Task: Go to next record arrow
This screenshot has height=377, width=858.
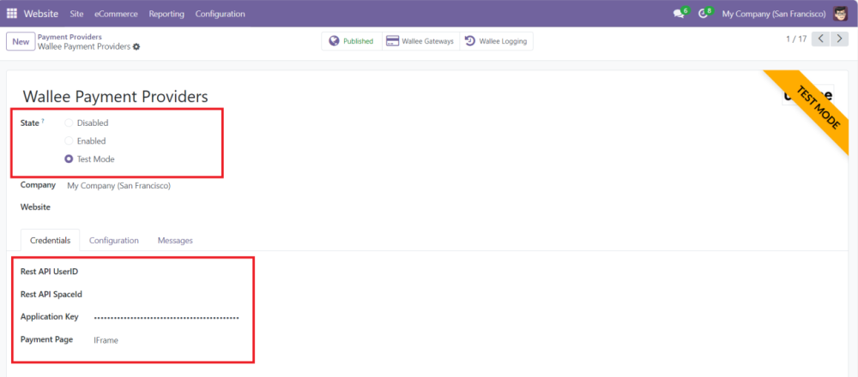Action: point(839,39)
